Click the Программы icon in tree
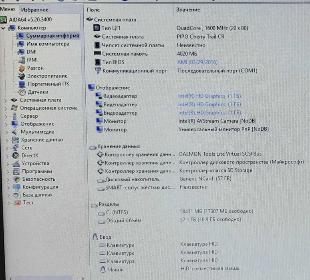 point(16,171)
